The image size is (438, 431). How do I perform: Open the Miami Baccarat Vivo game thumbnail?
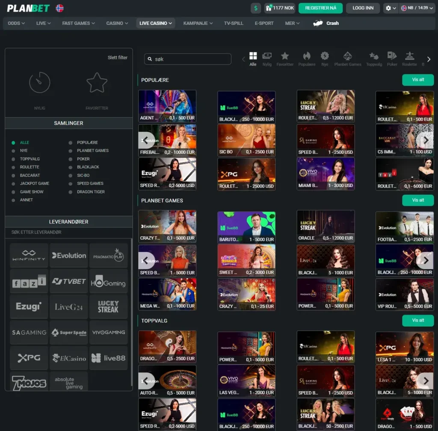click(x=326, y=174)
